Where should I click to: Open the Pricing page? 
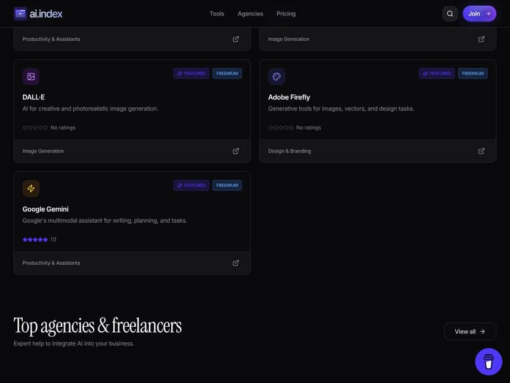(286, 13)
